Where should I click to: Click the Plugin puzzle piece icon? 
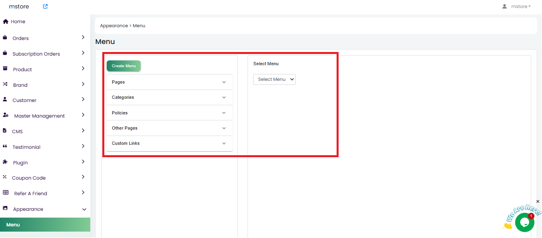tap(5, 162)
